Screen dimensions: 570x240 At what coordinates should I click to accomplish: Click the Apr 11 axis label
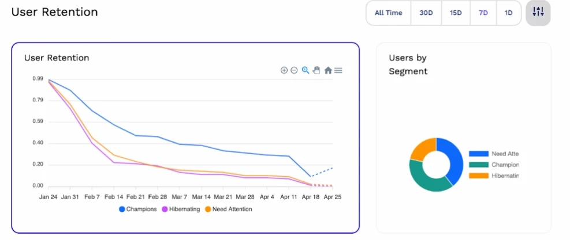289,197
